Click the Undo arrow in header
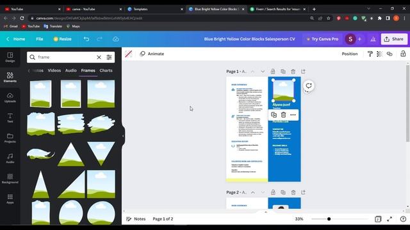 coord(86,39)
